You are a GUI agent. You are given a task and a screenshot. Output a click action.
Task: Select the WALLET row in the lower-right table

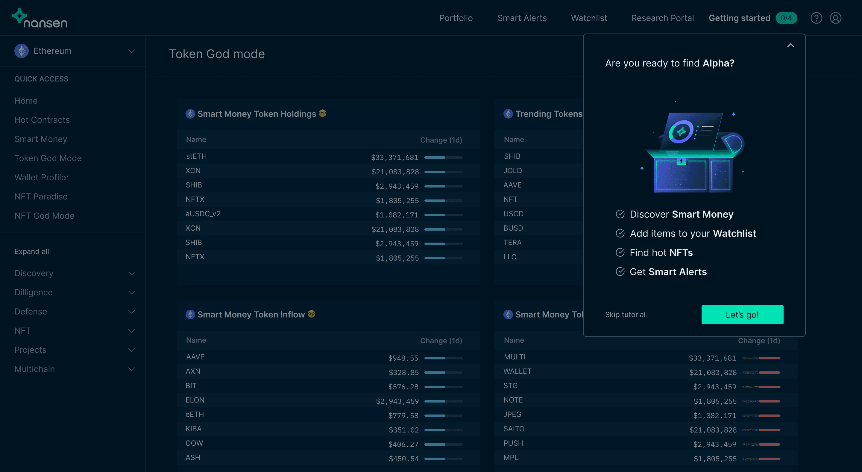[646, 372]
